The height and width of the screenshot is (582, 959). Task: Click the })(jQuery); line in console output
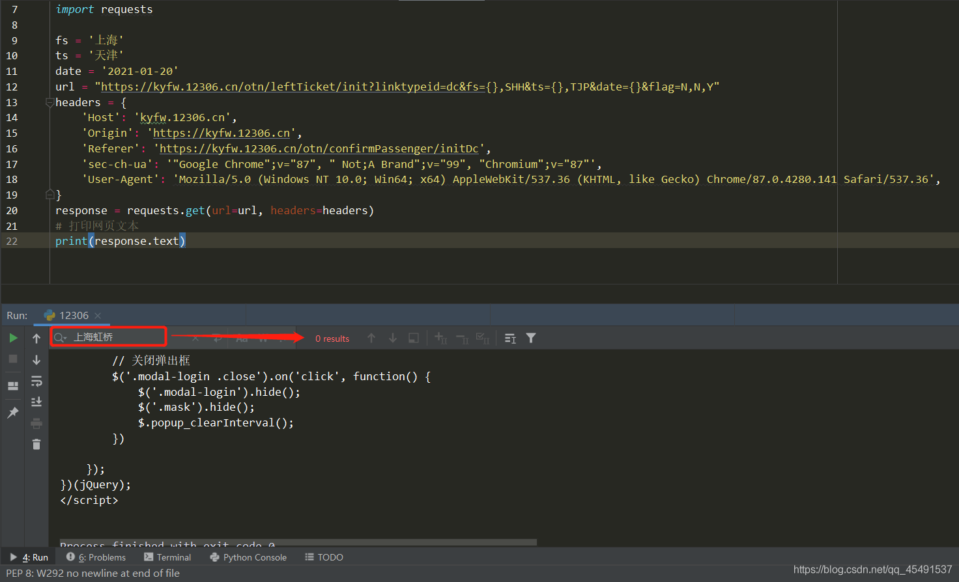point(96,484)
